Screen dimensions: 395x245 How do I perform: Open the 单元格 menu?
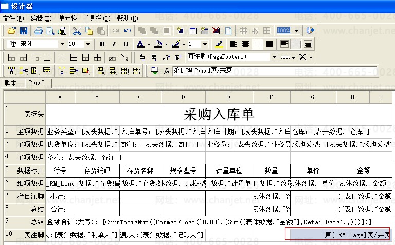click(x=67, y=18)
